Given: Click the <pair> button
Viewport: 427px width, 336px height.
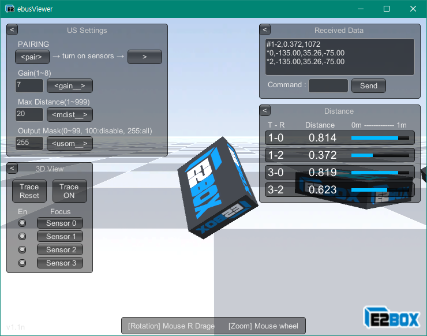Looking at the screenshot, I should 32,57.
